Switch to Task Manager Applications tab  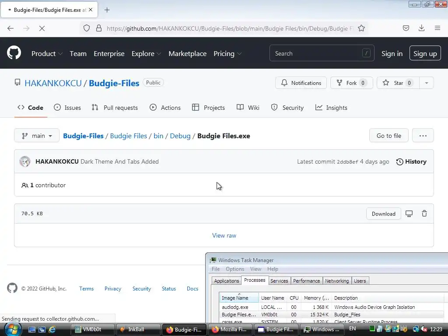click(x=226, y=281)
